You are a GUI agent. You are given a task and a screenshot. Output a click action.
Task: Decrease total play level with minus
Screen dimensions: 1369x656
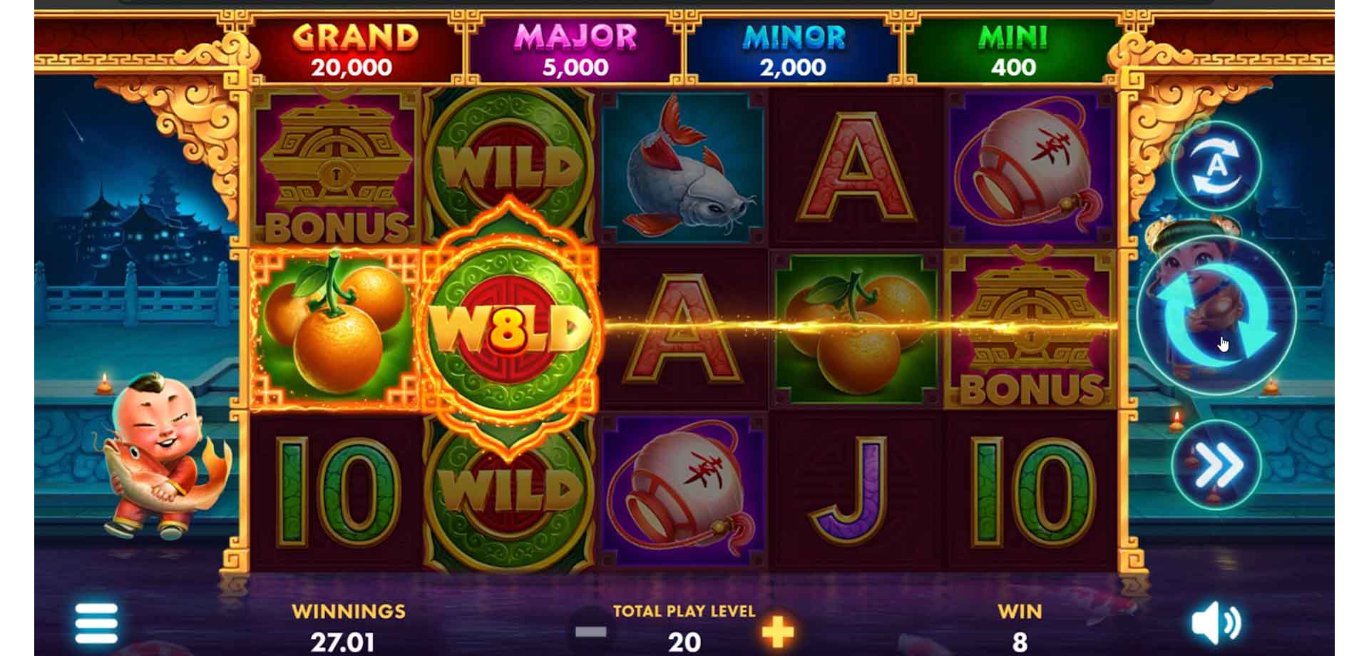point(591,632)
